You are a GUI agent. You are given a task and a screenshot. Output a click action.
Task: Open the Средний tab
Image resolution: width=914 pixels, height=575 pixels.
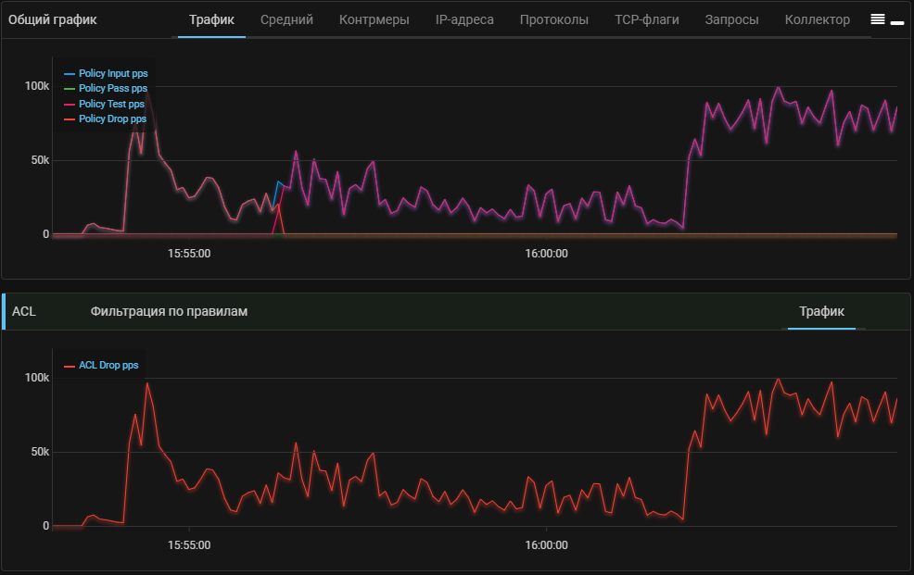click(286, 19)
